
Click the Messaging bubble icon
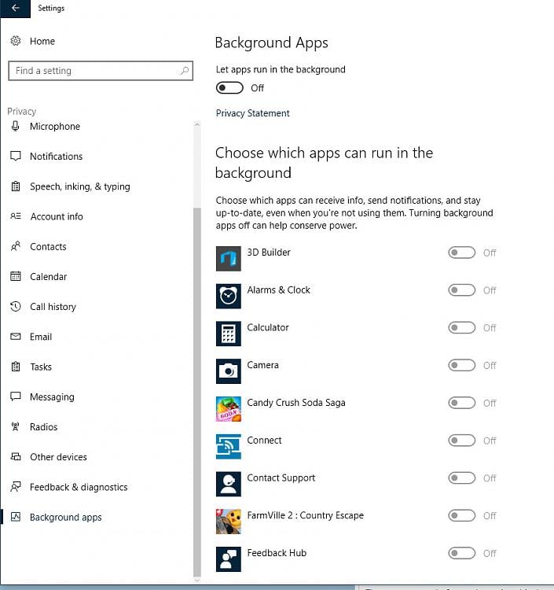16,396
